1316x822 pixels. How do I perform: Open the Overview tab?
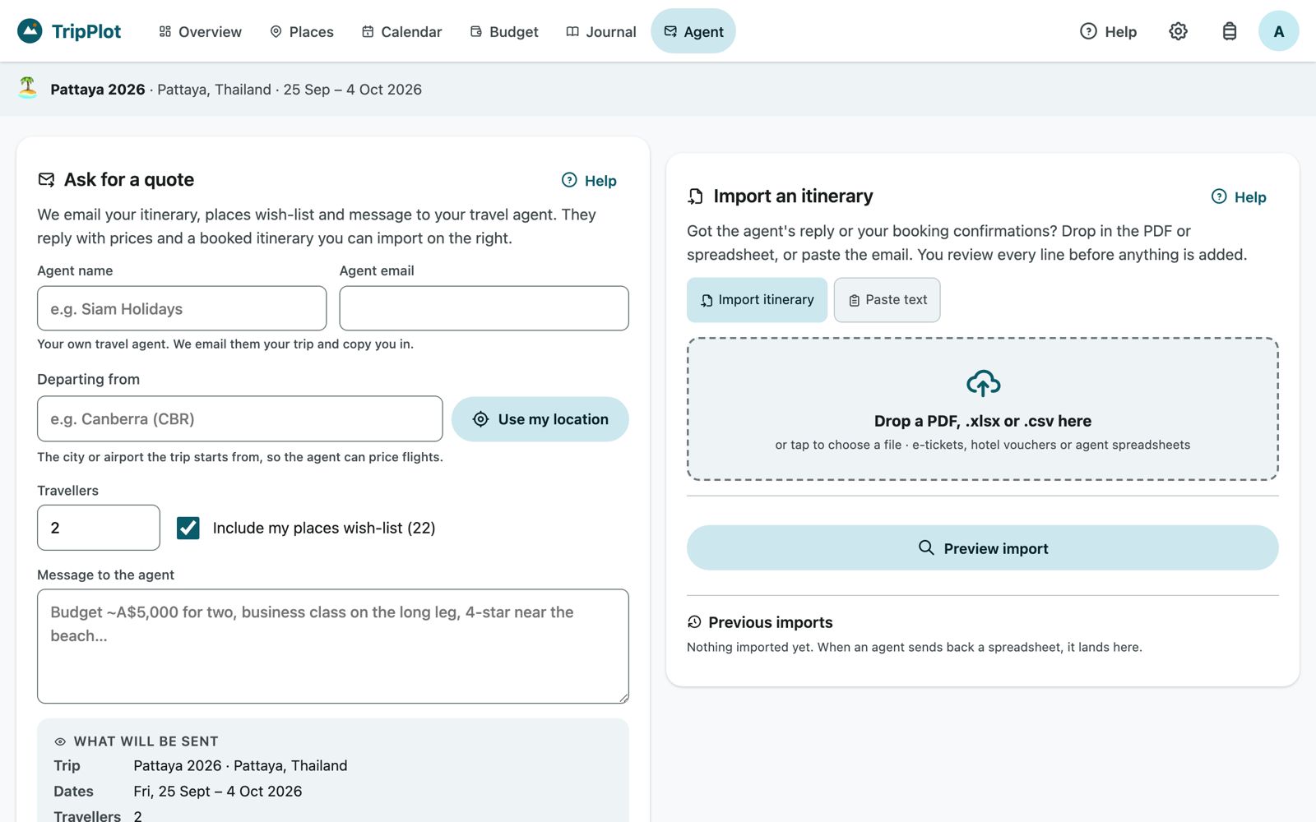tap(201, 31)
